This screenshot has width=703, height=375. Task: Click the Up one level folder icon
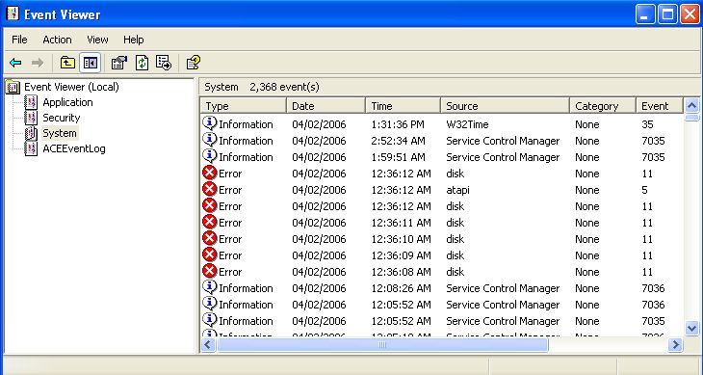[67, 63]
